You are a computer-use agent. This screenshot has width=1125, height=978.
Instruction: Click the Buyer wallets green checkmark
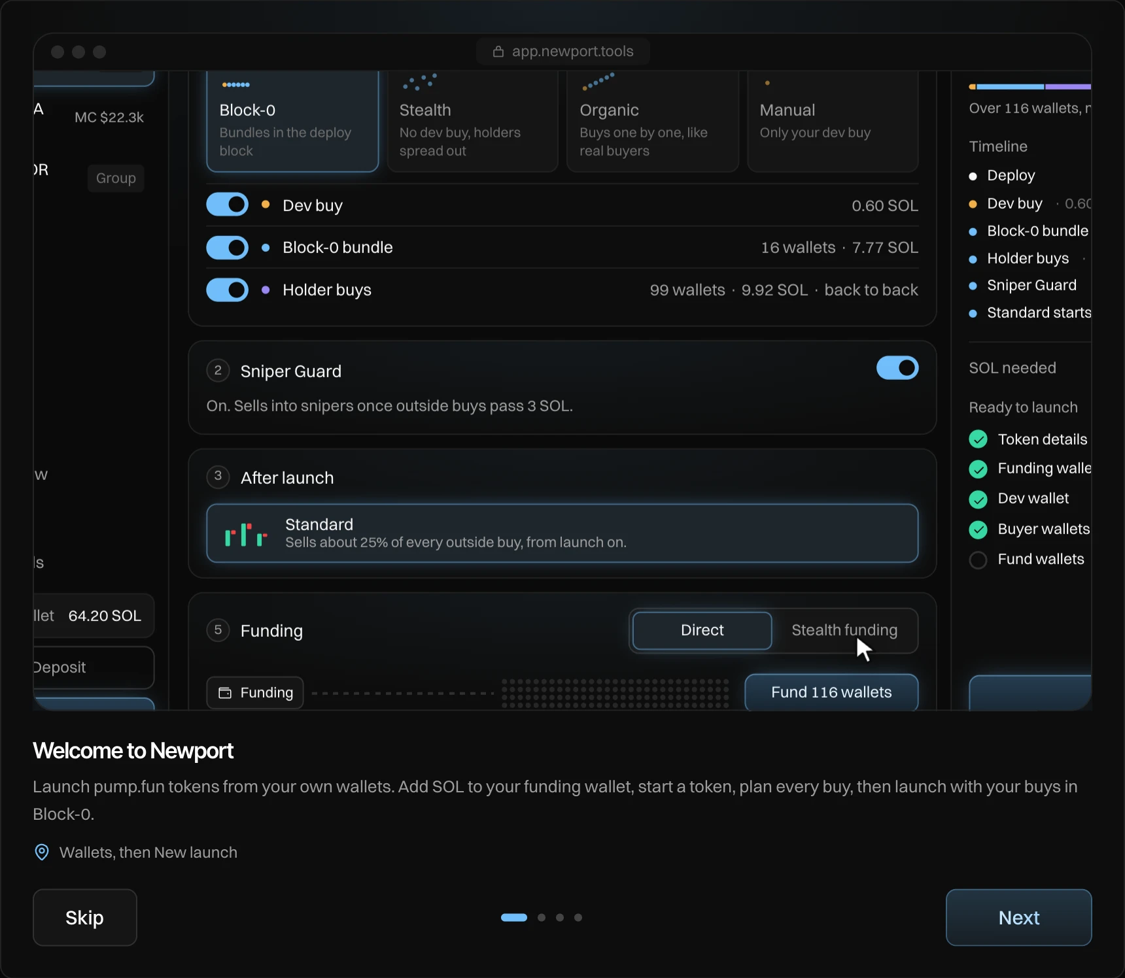(978, 530)
